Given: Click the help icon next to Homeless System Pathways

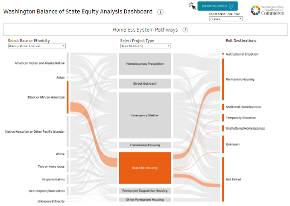Looking at the screenshot, I should pos(186,30).
